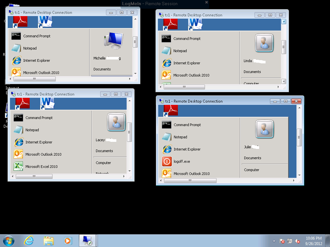This screenshot has width=330, height=247.
Task: Run logoff.exe in Julie's session
Action: 182,161
